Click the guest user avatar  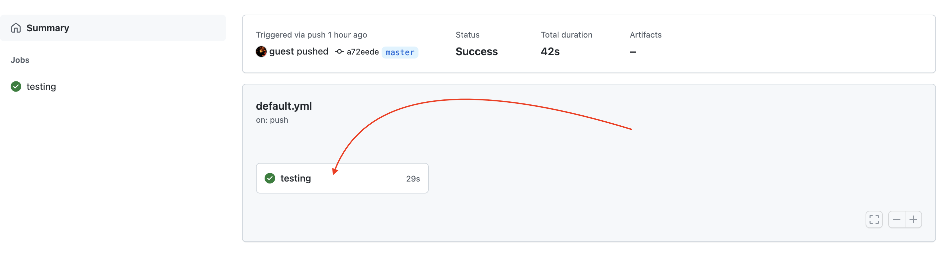point(261,52)
